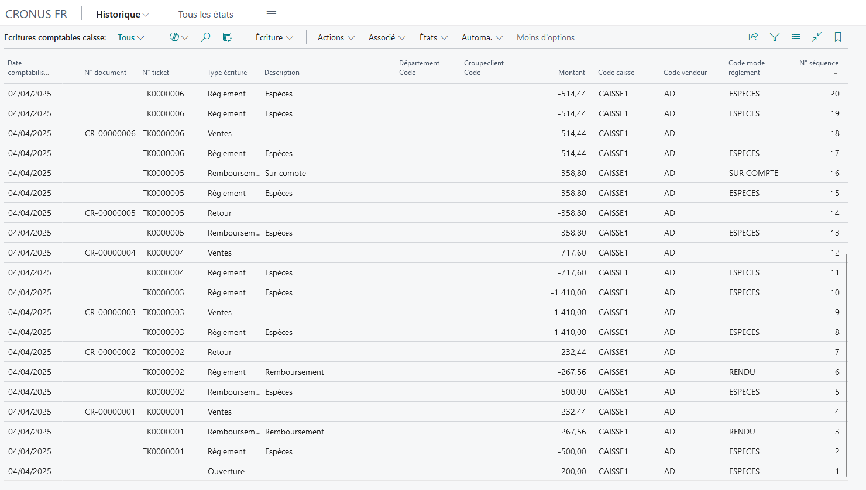Click the bookmark icon

[838, 37]
